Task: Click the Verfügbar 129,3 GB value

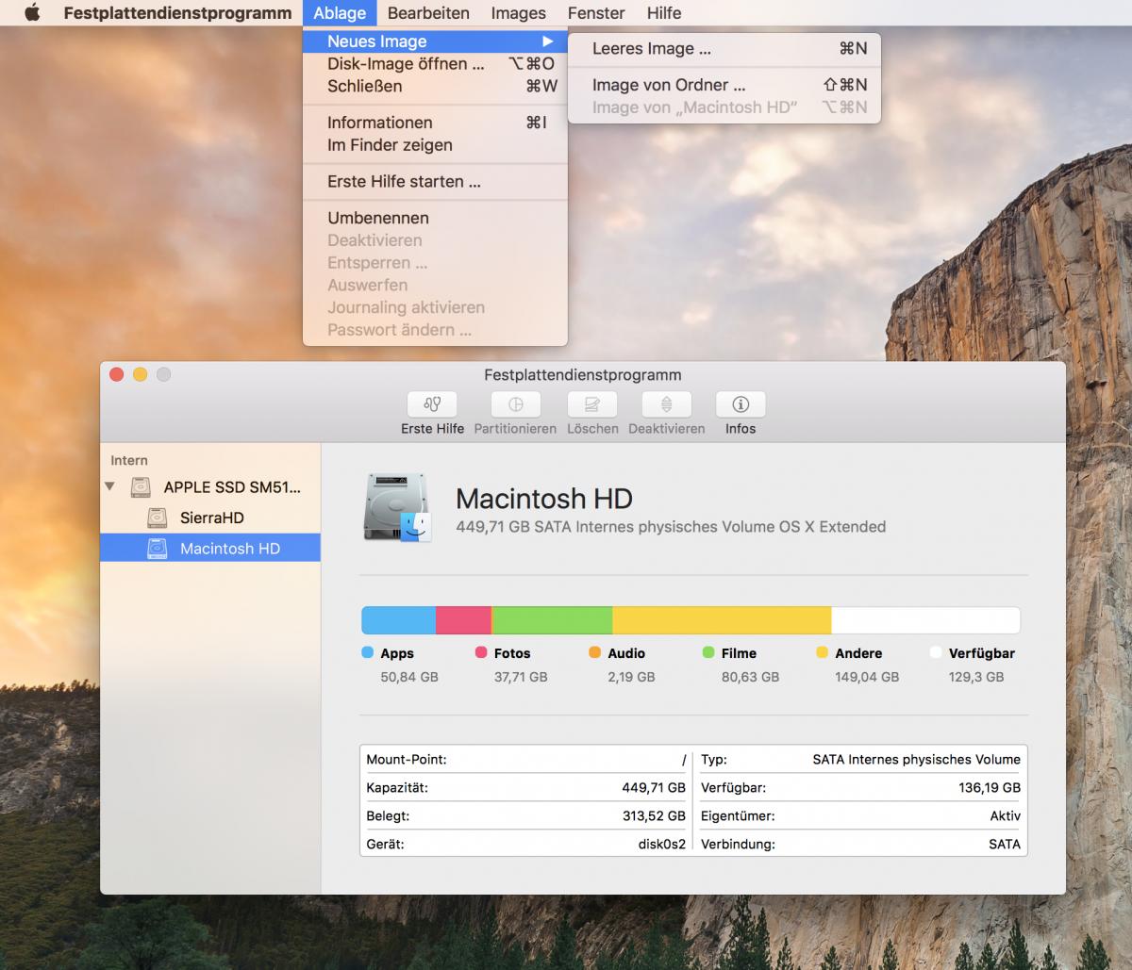Action: click(976, 677)
